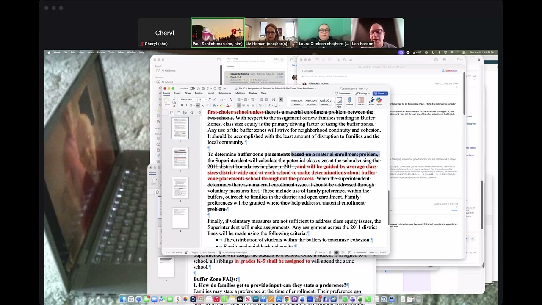
Task: Click the Search (Cmd + Ctrl + U) field
Action: point(354,89)
